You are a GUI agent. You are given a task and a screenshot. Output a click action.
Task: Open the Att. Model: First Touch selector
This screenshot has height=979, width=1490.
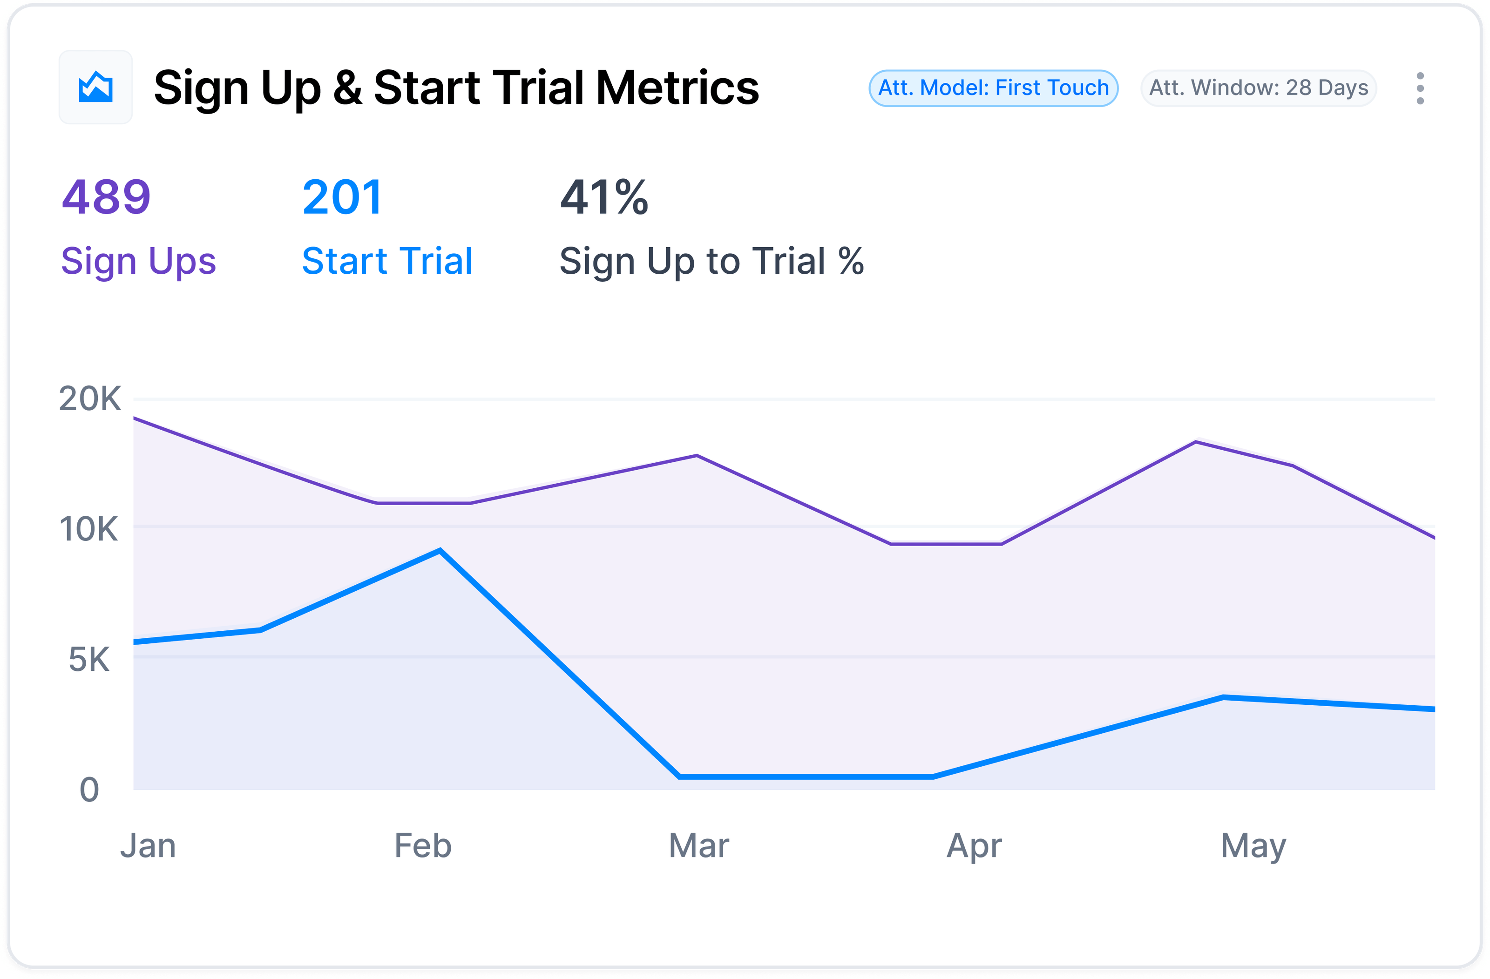(994, 88)
